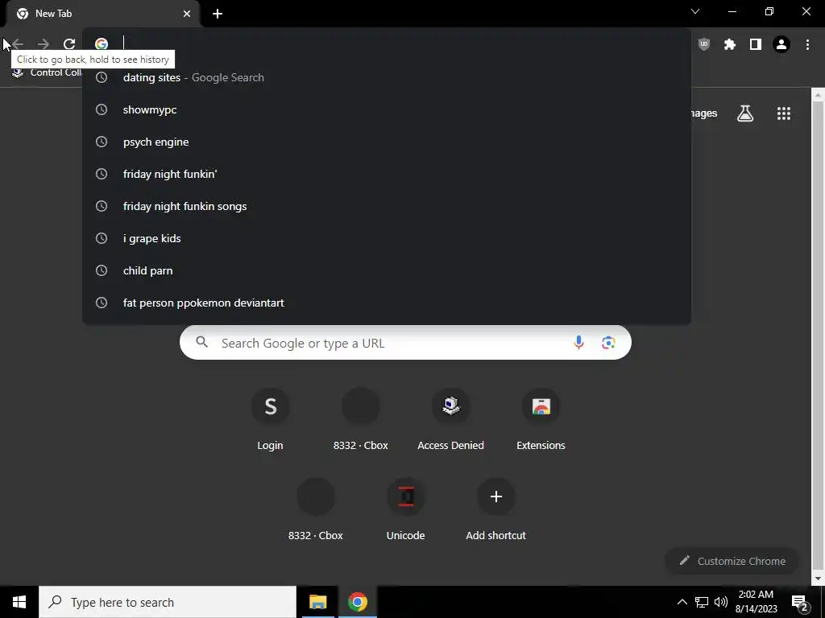The width and height of the screenshot is (825, 618).
Task: Open the Access Denied shortcut
Action: [x=450, y=418]
